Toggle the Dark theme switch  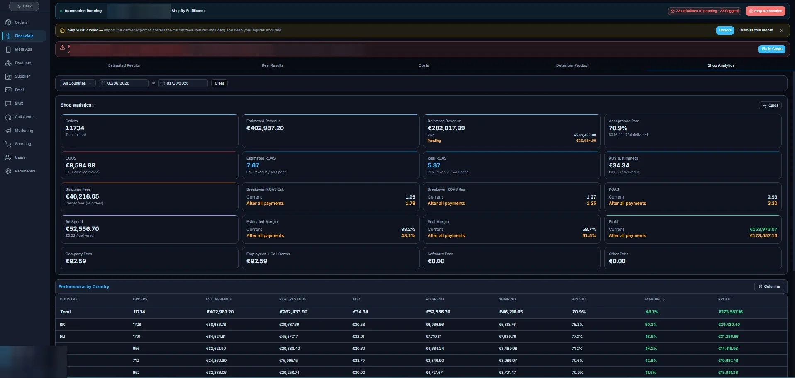[x=24, y=6]
